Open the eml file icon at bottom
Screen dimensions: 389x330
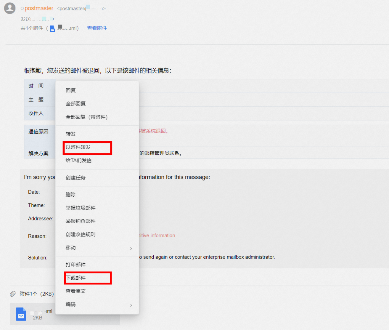point(21,314)
